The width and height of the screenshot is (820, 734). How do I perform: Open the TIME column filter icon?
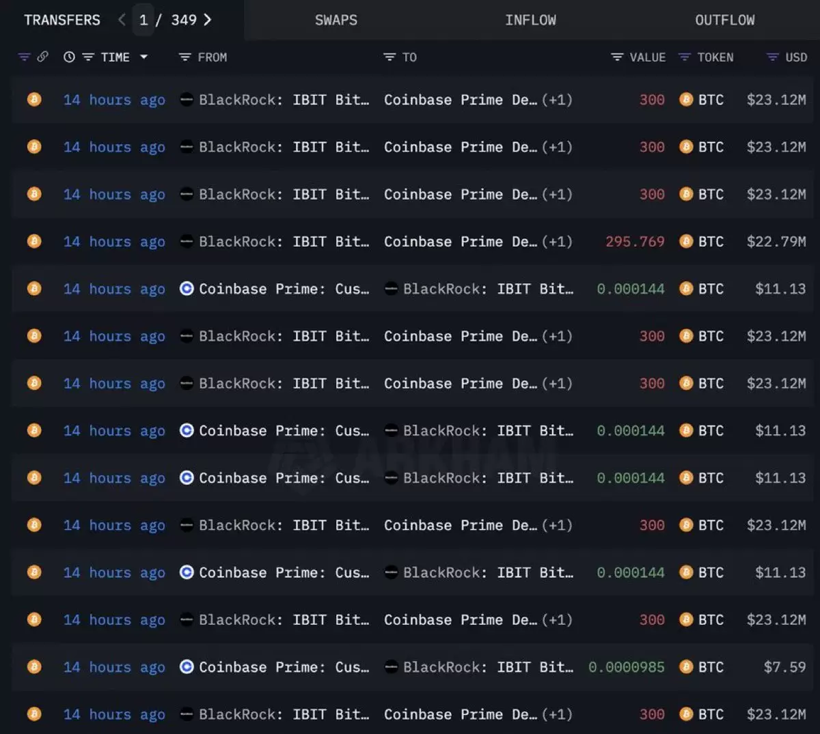(88, 57)
